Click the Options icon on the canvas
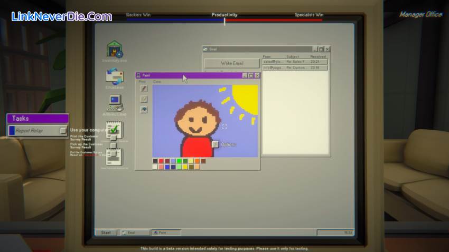Image resolution: width=449 pixels, height=252 pixels. point(215,144)
